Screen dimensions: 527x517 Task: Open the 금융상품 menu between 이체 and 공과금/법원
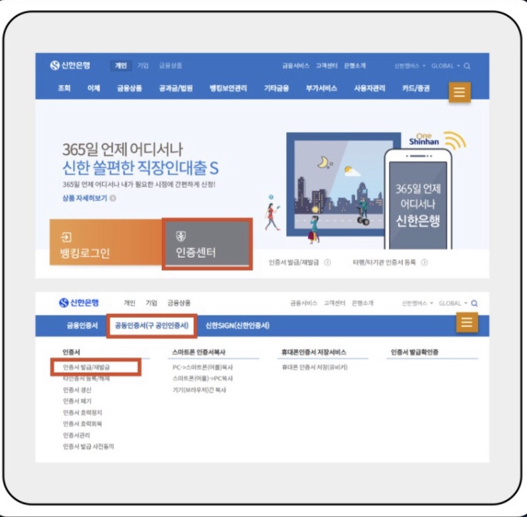click(130, 88)
